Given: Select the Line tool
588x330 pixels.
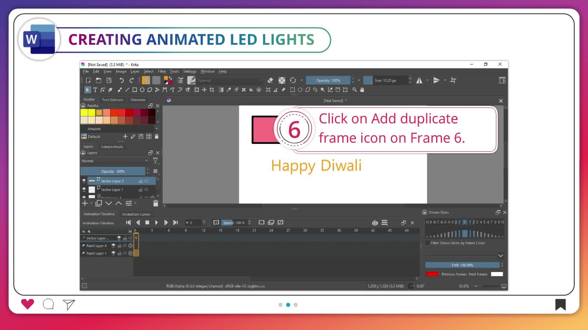Looking at the screenshot, I should [x=127, y=90].
